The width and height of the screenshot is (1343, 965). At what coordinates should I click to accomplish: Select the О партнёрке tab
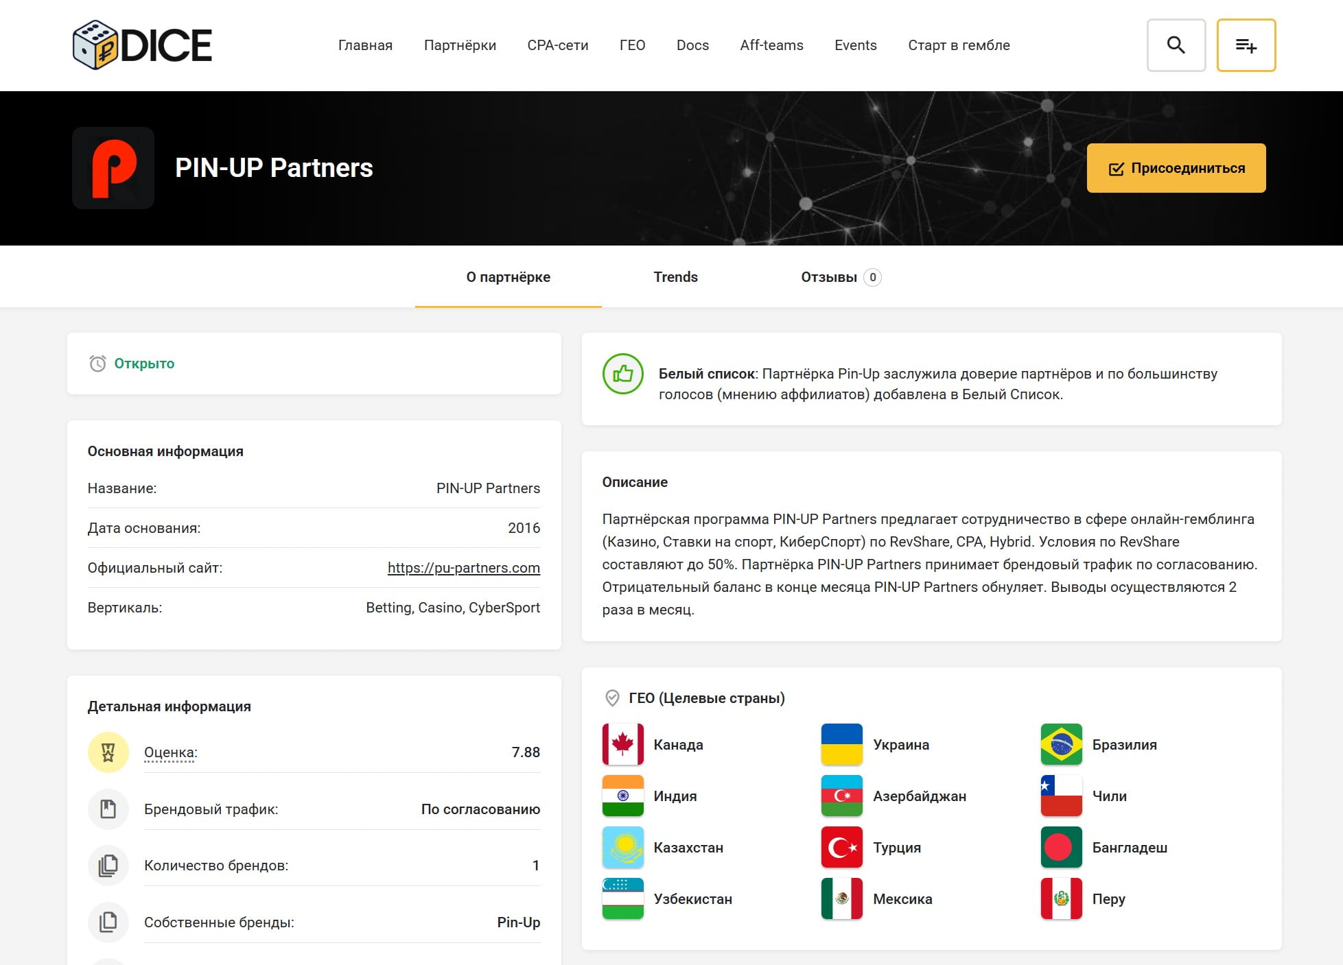click(x=509, y=277)
